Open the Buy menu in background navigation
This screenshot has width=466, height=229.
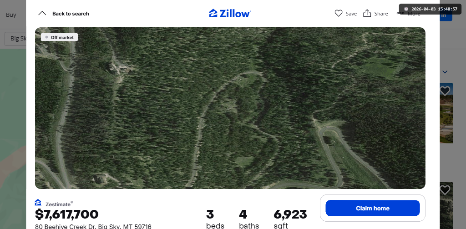tap(11, 15)
